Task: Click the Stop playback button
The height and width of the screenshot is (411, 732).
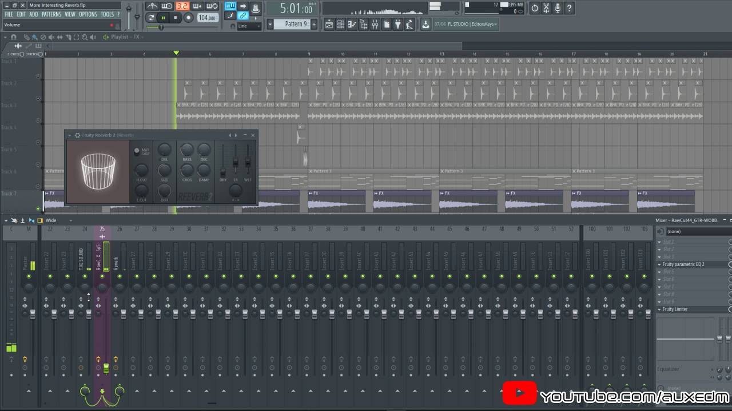Action: tap(176, 18)
